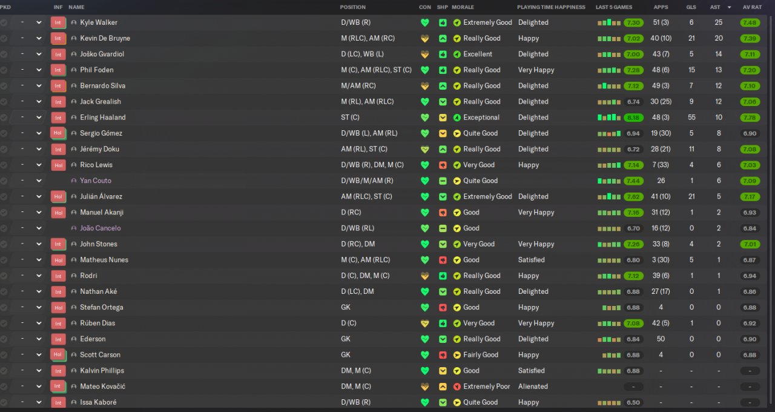Open the position dropdown arrow for Issa Kaboré
775x412 pixels.
point(39,402)
